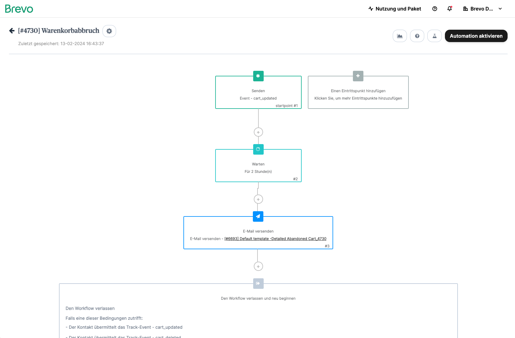Click Automation aktivieren button
Image resolution: width=515 pixels, height=338 pixels.
[476, 36]
